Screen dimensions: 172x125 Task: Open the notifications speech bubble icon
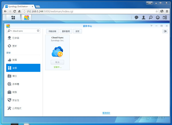tap(137, 18)
